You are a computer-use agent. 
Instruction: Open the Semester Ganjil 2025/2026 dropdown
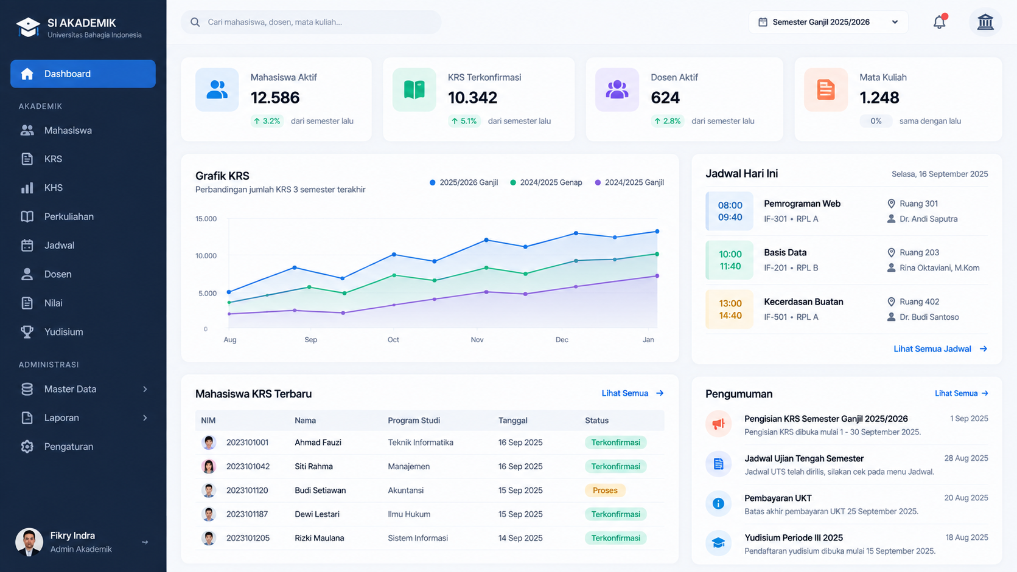pos(828,22)
